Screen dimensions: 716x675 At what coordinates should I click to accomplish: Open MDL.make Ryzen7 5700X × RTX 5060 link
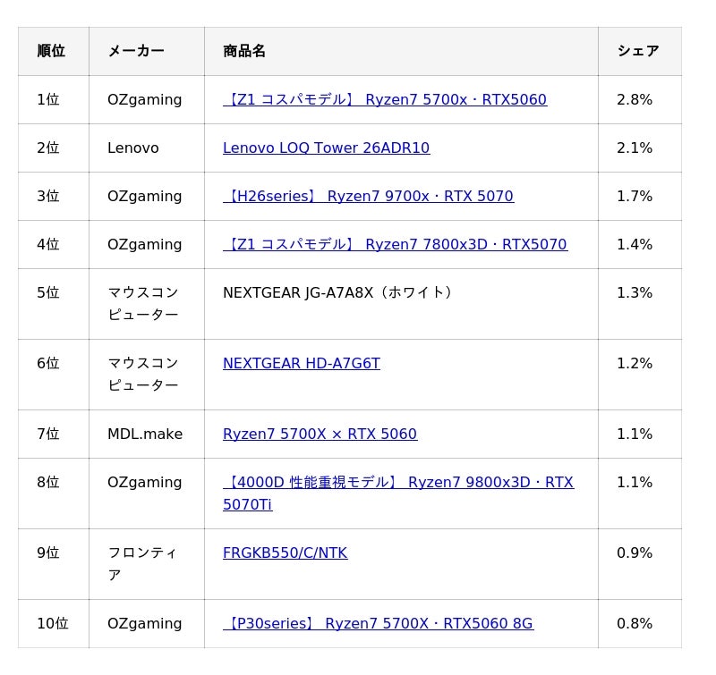320,435
